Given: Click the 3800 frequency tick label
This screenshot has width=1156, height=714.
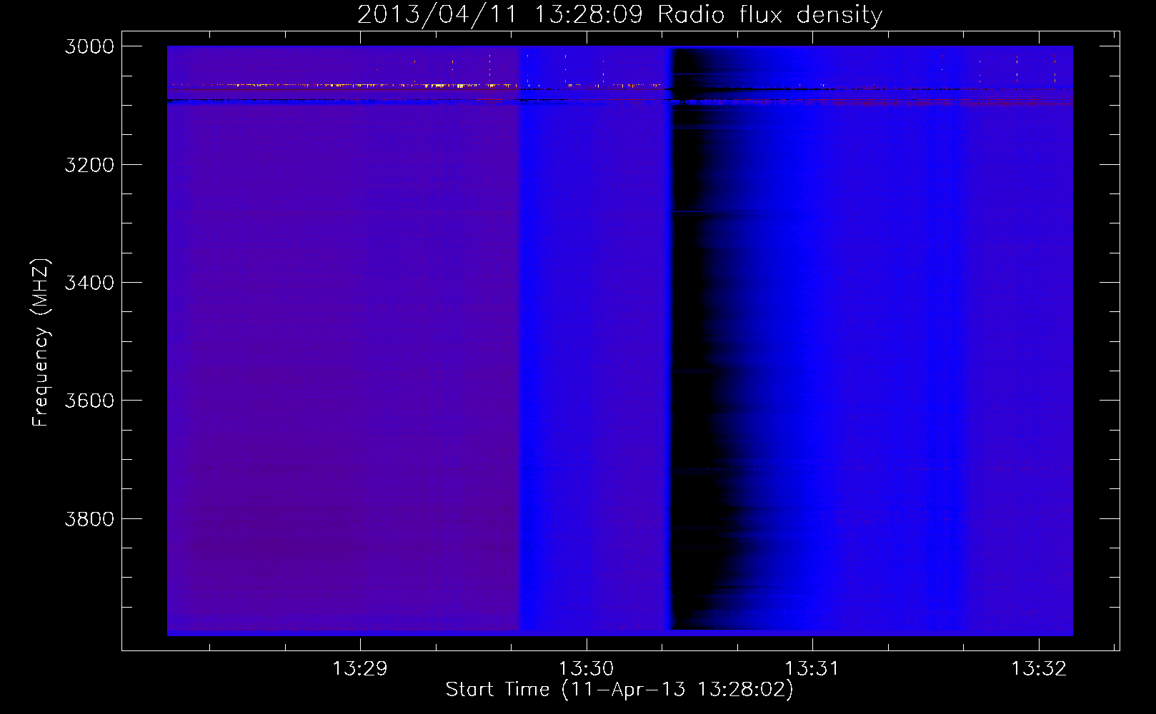Looking at the screenshot, I should coord(89,519).
